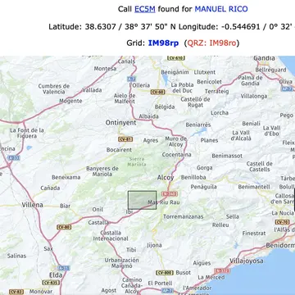Viewport: 295px width, 295px height.
Task: Click the Jijona map label
Action: click(154, 245)
